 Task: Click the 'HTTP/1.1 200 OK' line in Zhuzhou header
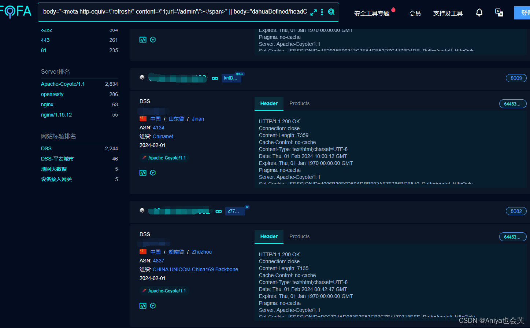pos(279,254)
